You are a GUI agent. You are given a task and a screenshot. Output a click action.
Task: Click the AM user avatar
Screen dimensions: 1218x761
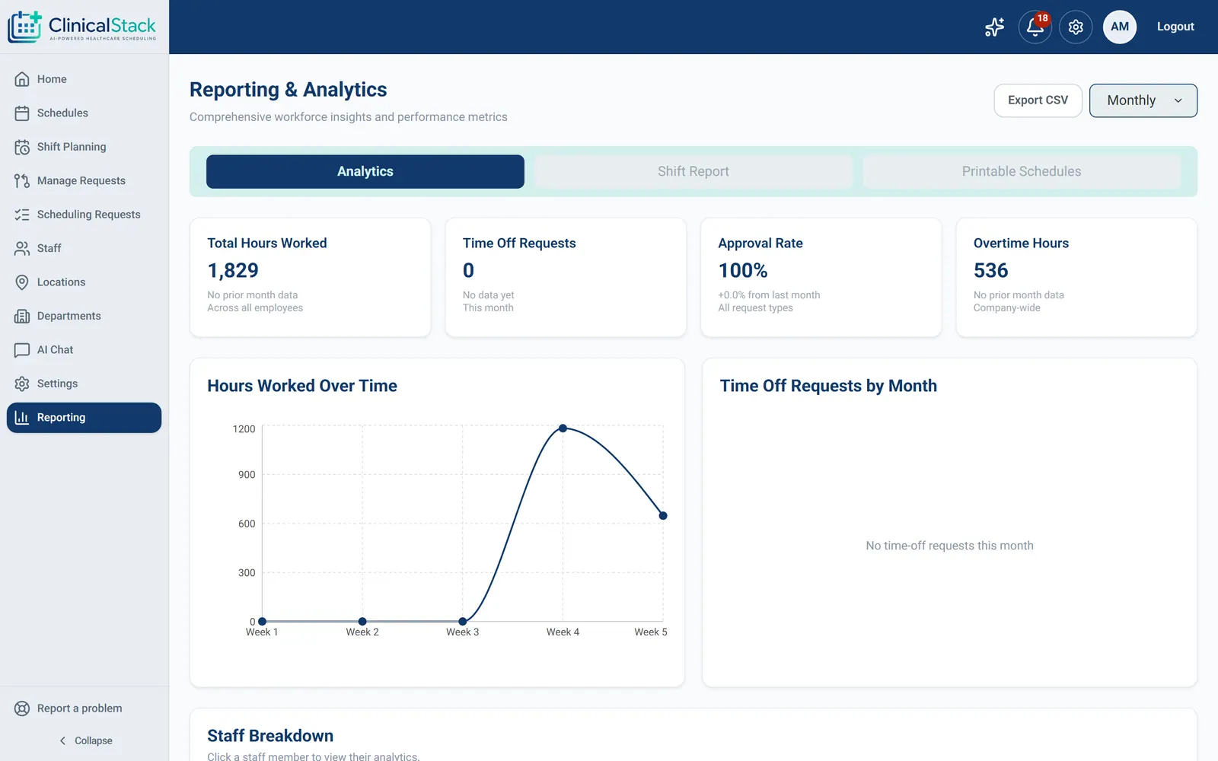[1120, 27]
